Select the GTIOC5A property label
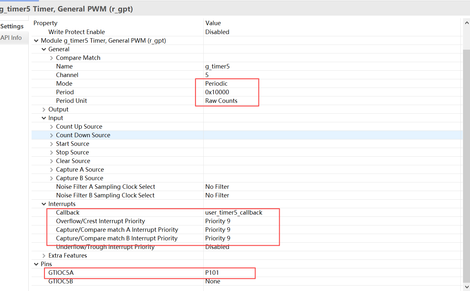Viewport: 470px width, 291px height. tap(61, 273)
